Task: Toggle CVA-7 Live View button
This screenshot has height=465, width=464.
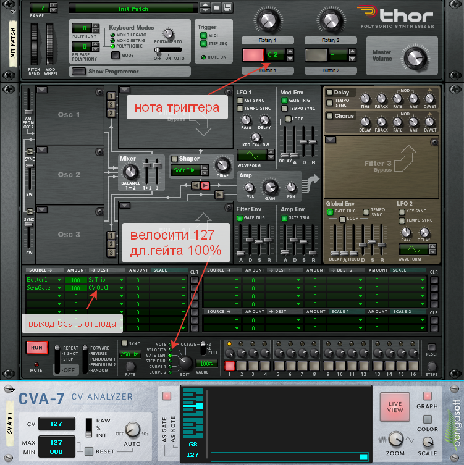Action: click(x=395, y=407)
